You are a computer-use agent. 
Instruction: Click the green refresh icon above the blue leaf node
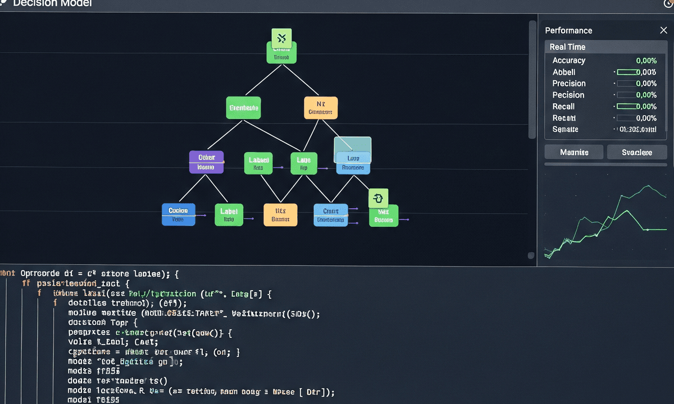pos(379,198)
